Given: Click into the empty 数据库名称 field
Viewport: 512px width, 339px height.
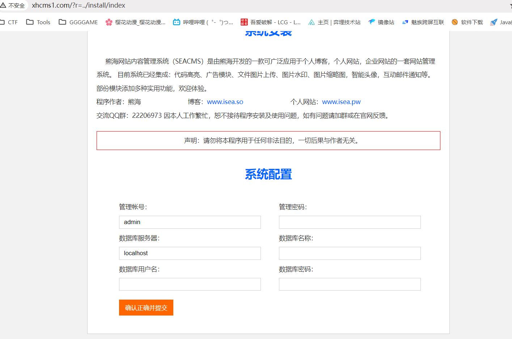Looking at the screenshot, I should (x=350, y=253).
